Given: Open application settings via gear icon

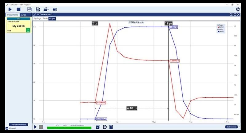Looking at the screenshot, I should pos(237,10).
